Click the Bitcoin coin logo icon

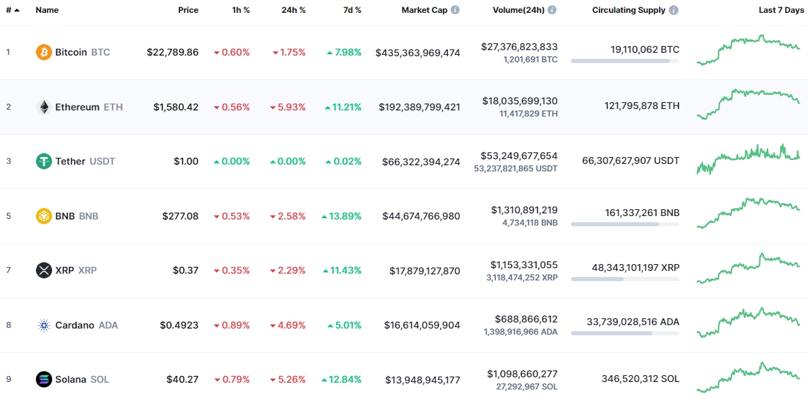pos(44,52)
